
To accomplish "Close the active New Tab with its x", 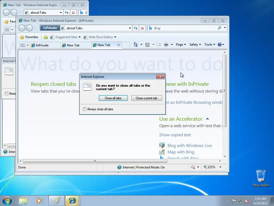I will coord(119,45).
